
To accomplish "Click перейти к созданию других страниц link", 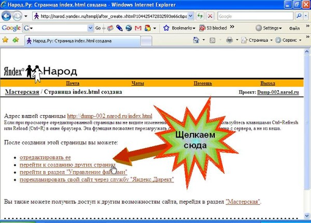I will point(67,165).
